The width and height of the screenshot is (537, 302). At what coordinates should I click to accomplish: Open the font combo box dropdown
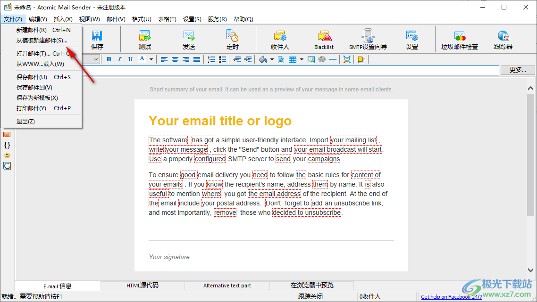click(95, 59)
